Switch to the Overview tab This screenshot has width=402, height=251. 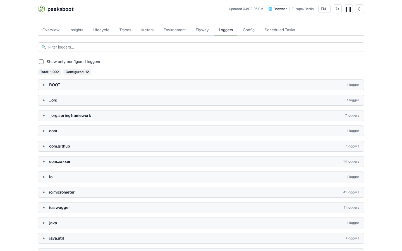tap(51, 30)
